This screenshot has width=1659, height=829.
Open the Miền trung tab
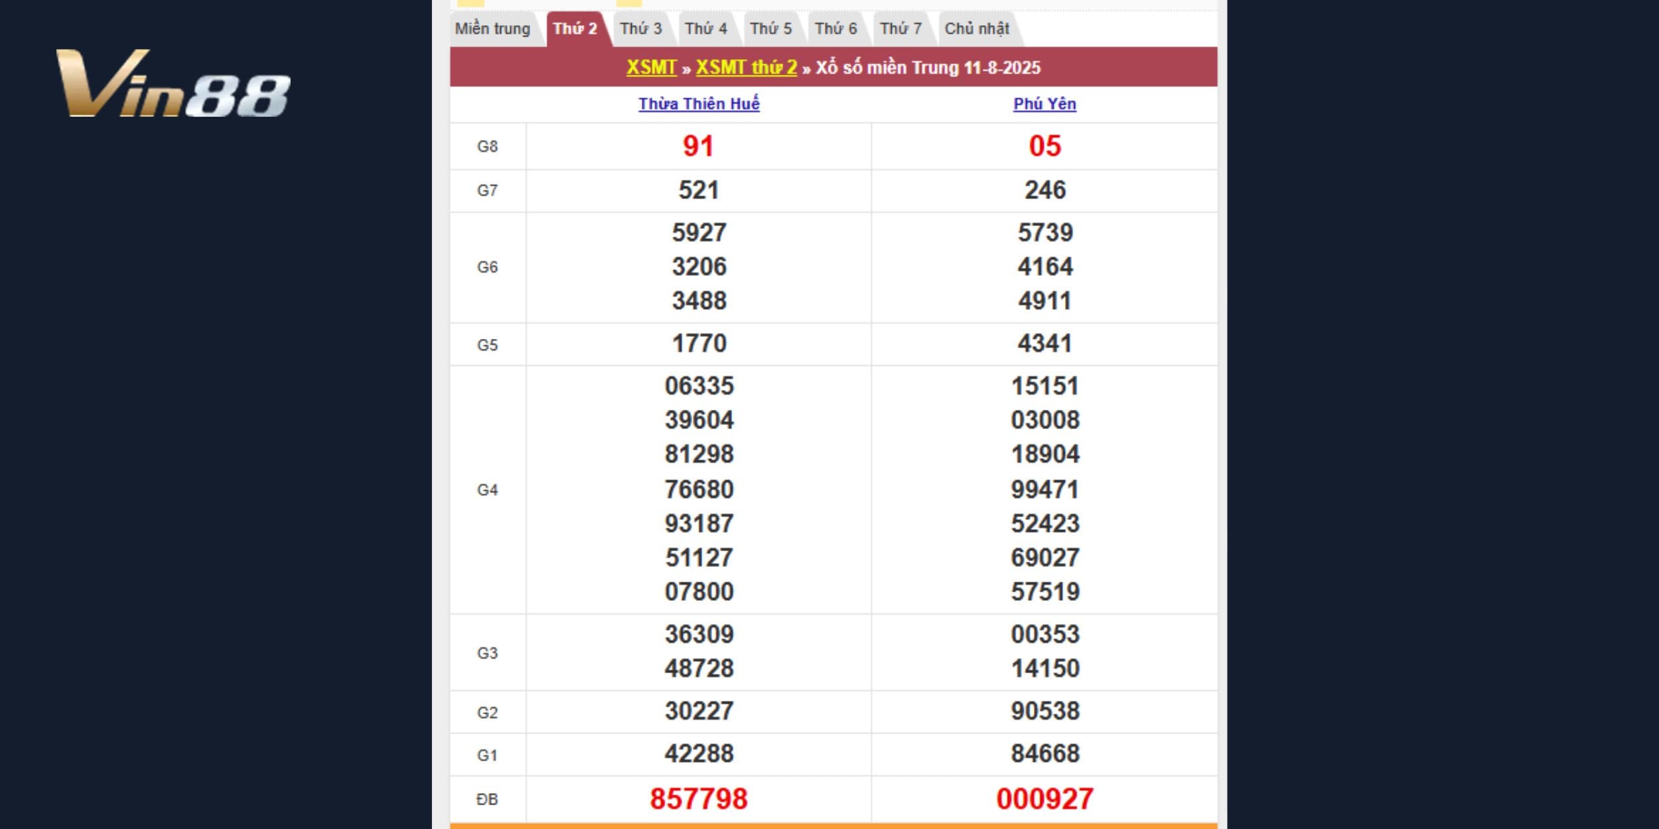(x=492, y=29)
